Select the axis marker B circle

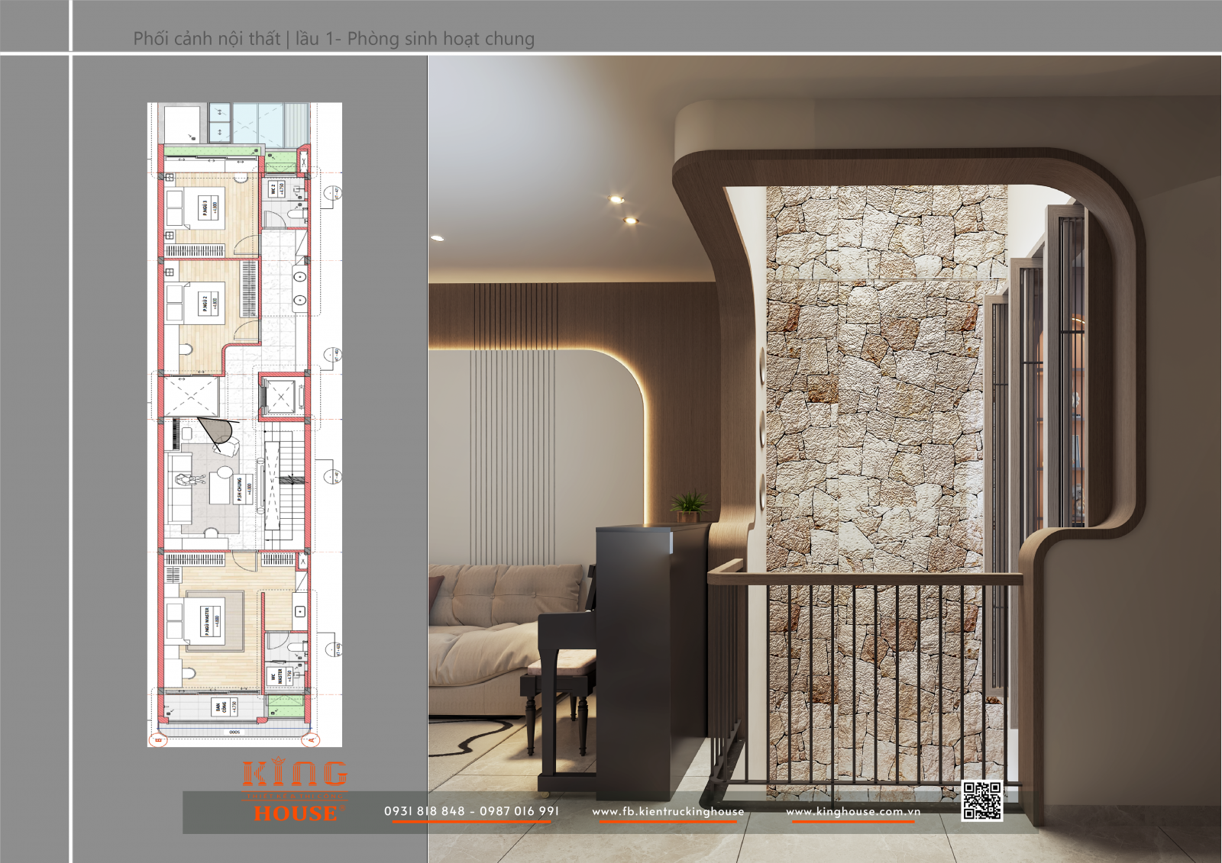tap(159, 739)
